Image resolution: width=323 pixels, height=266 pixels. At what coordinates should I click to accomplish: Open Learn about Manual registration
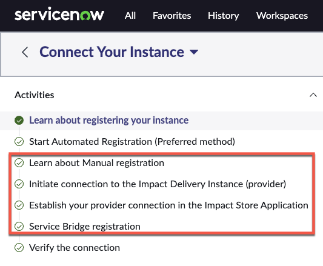point(96,163)
